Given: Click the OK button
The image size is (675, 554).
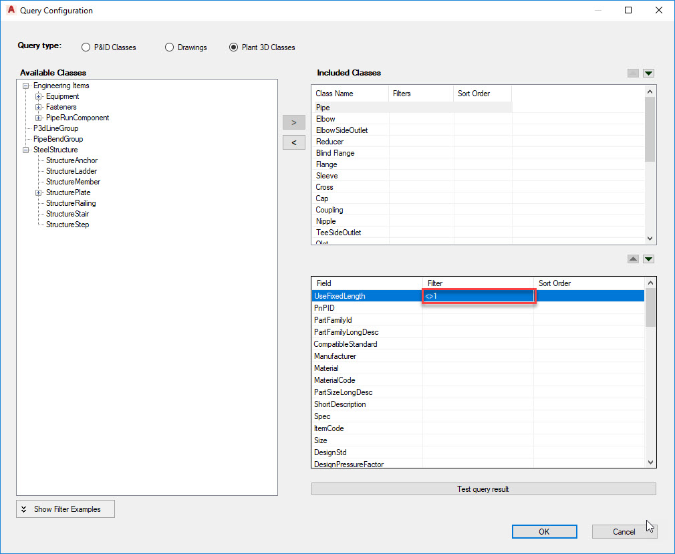Looking at the screenshot, I should (x=544, y=531).
